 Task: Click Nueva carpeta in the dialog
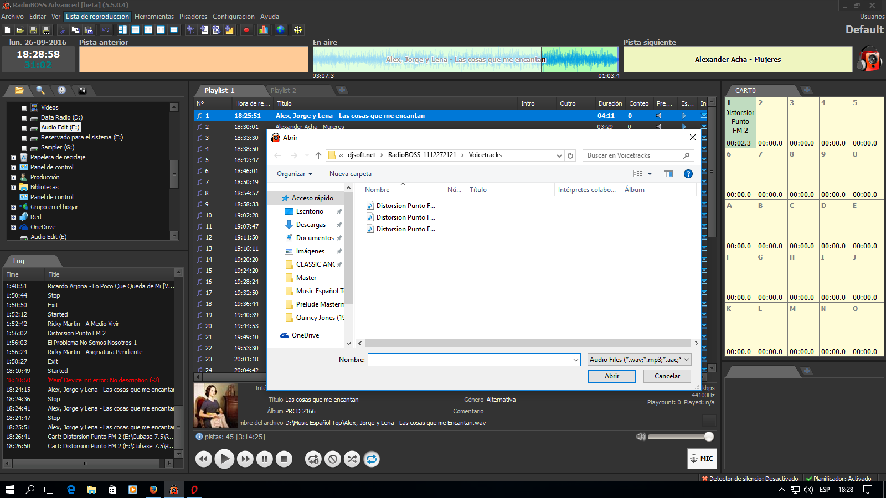pyautogui.click(x=351, y=174)
